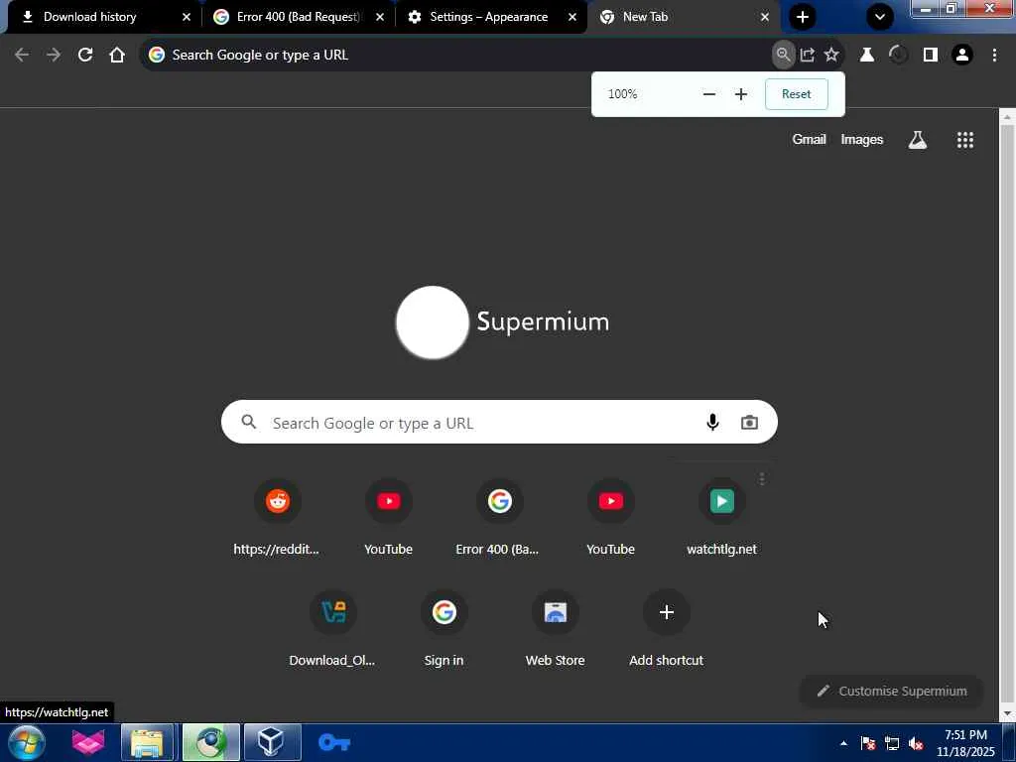Reset zoom level to default
This screenshot has height=762, width=1016.
[x=797, y=94]
